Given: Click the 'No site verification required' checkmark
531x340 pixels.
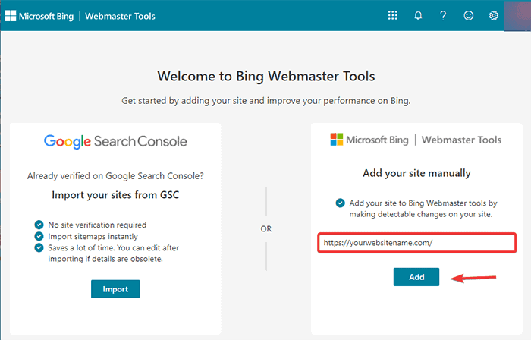Looking at the screenshot, I should coord(39,225).
